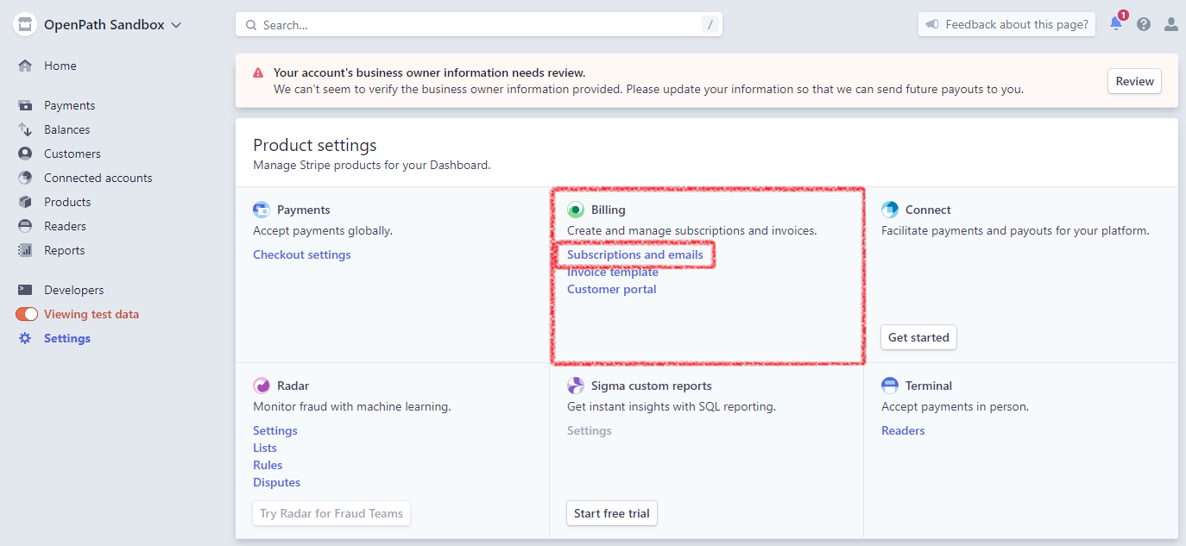Click Try Radar for Fraud Teams

click(x=331, y=513)
